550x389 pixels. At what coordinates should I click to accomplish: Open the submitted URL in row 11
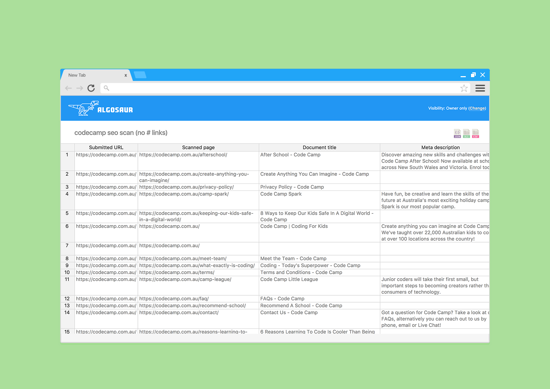tap(106, 279)
